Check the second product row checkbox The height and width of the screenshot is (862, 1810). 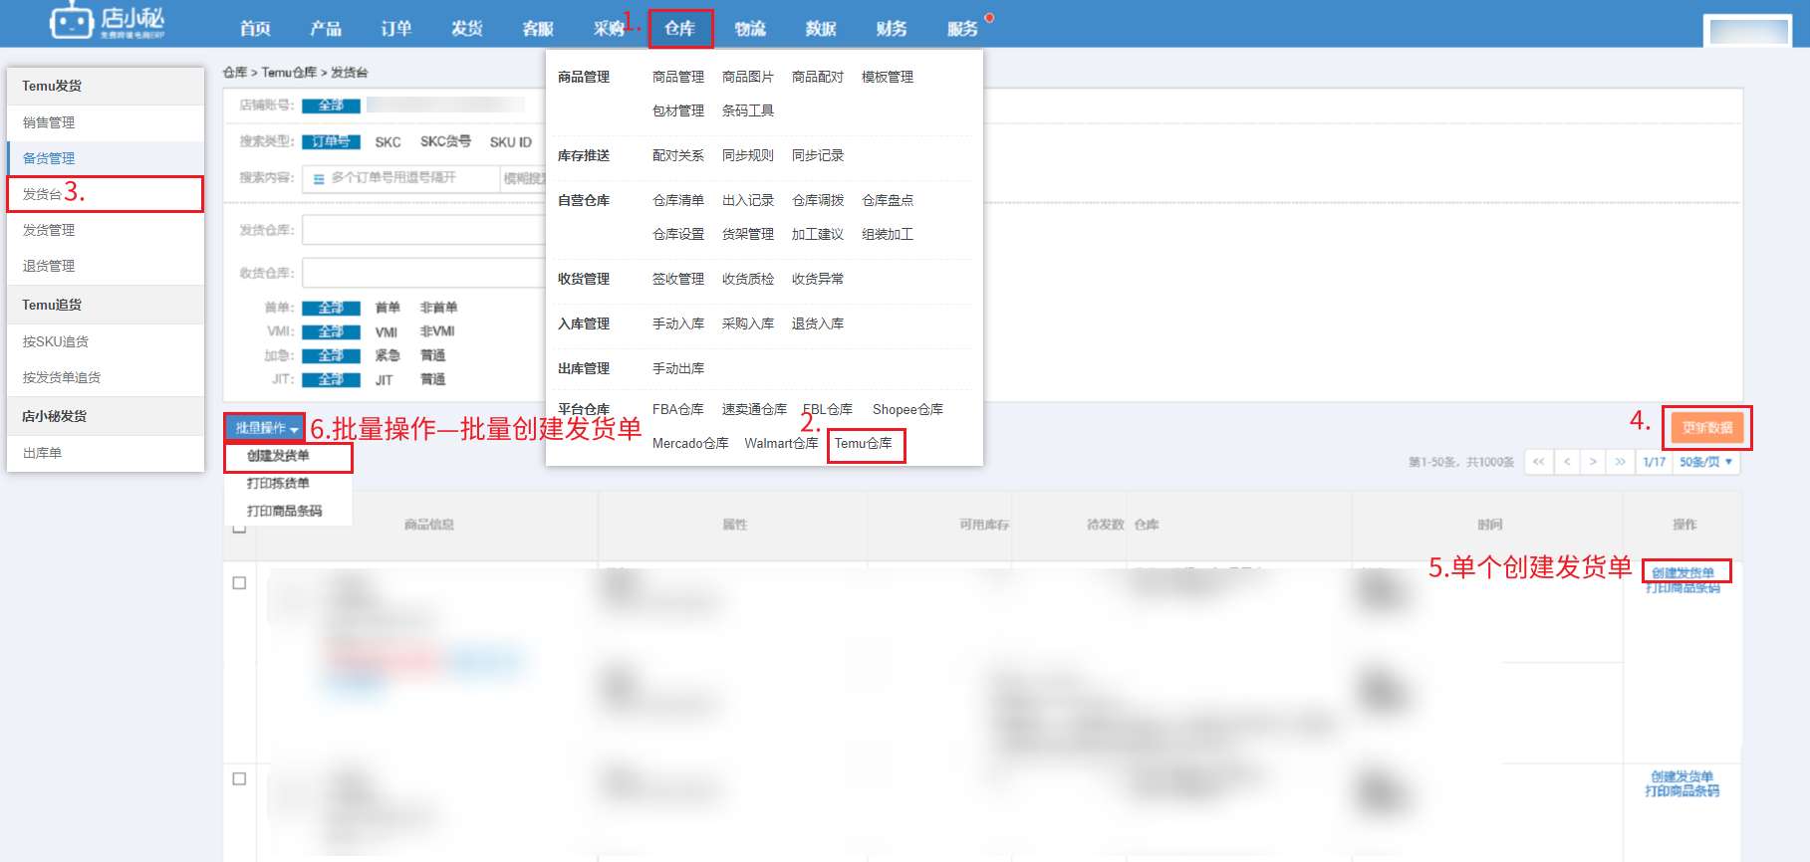239,779
